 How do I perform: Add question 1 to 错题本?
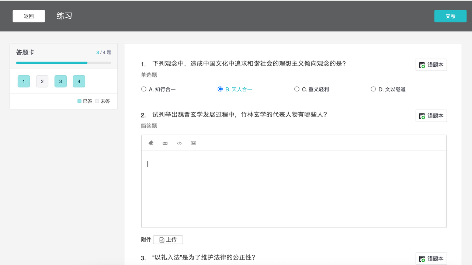(431, 65)
